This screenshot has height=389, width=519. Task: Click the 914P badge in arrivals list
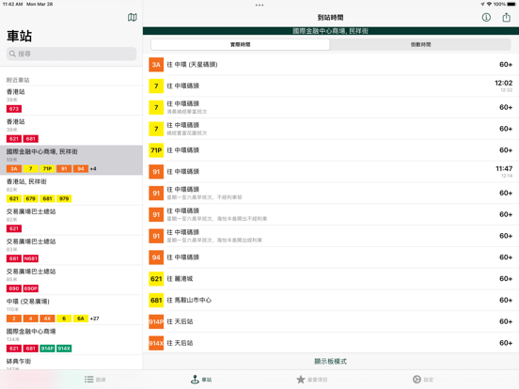click(x=156, y=321)
